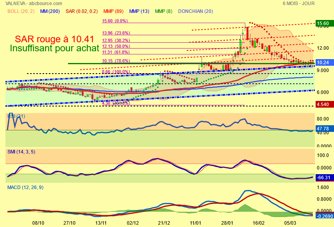
Task: Click the -0.2690 MACD value tag
Action: point(325,216)
